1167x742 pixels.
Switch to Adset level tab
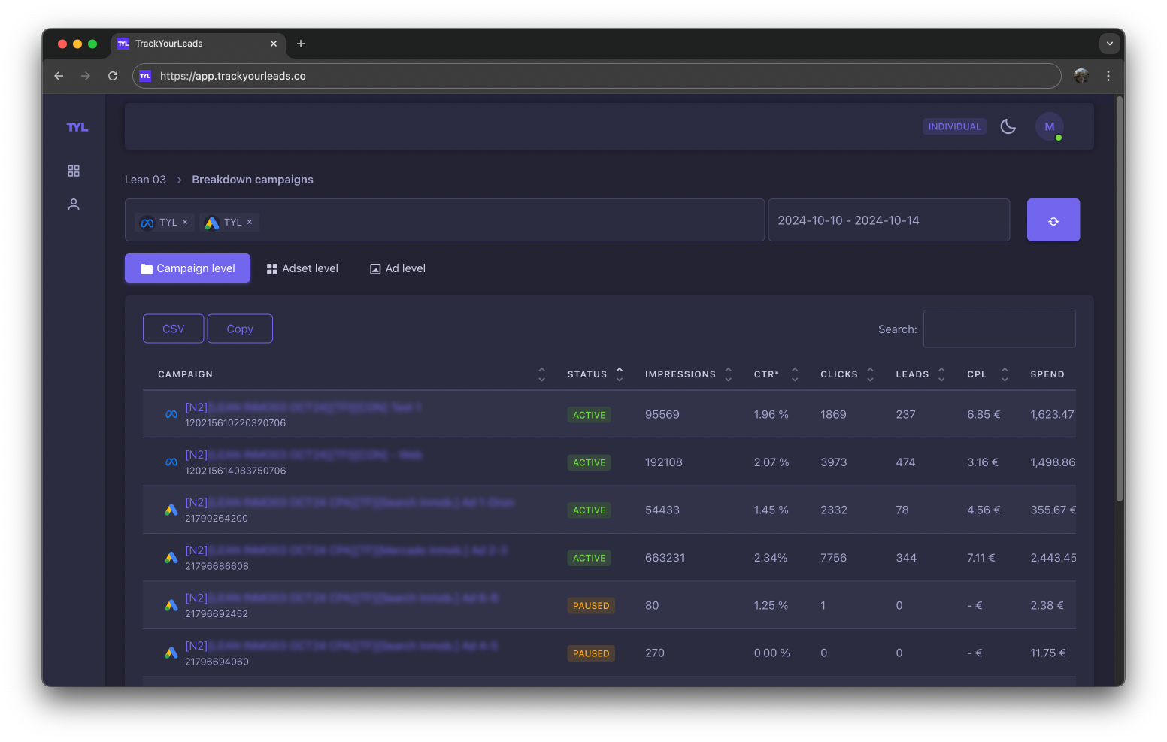click(302, 268)
